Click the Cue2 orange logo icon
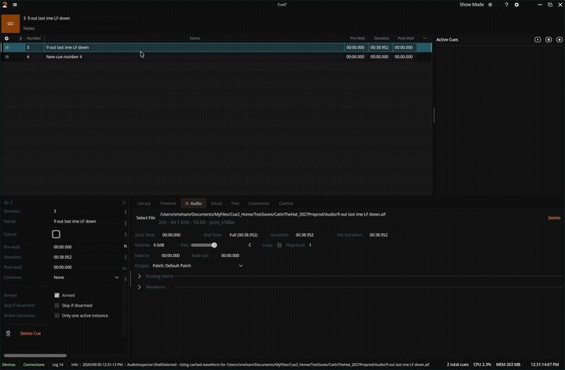This screenshot has height=370, width=565. pos(5,5)
